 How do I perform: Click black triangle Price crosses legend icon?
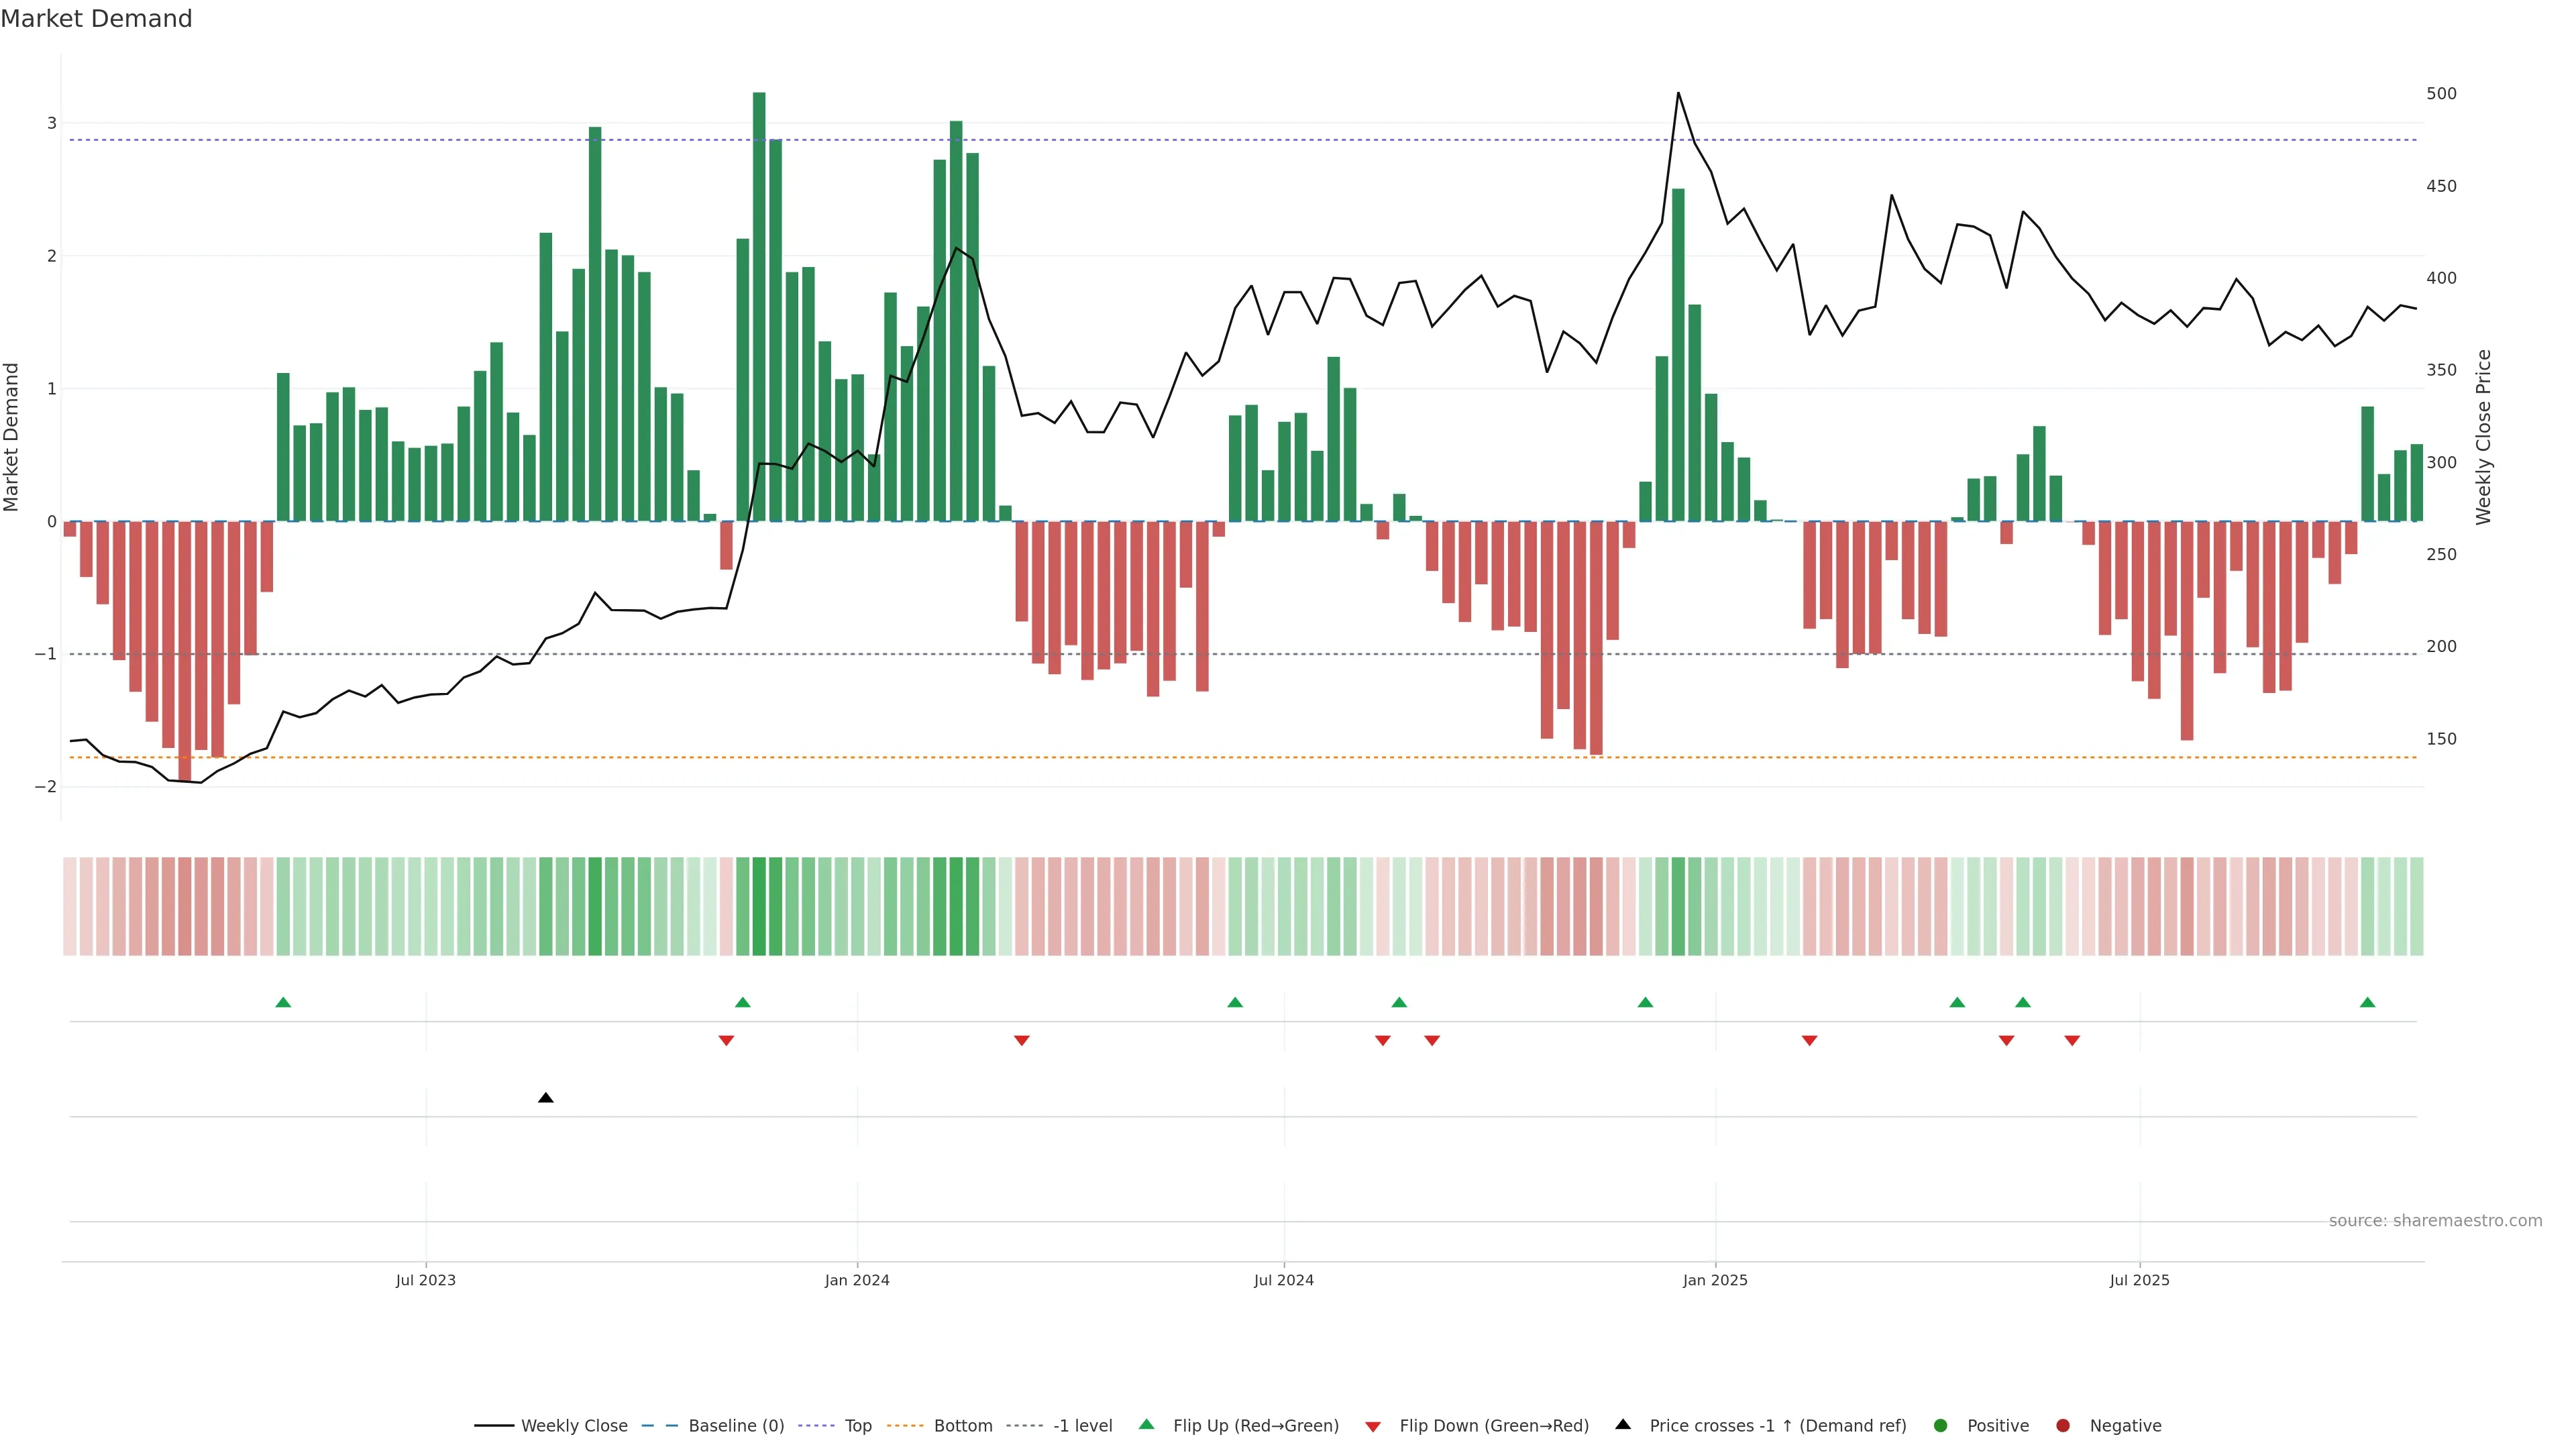tap(1623, 1425)
